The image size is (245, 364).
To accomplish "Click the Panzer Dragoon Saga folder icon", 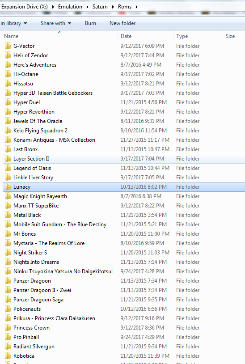I will 8,300.
